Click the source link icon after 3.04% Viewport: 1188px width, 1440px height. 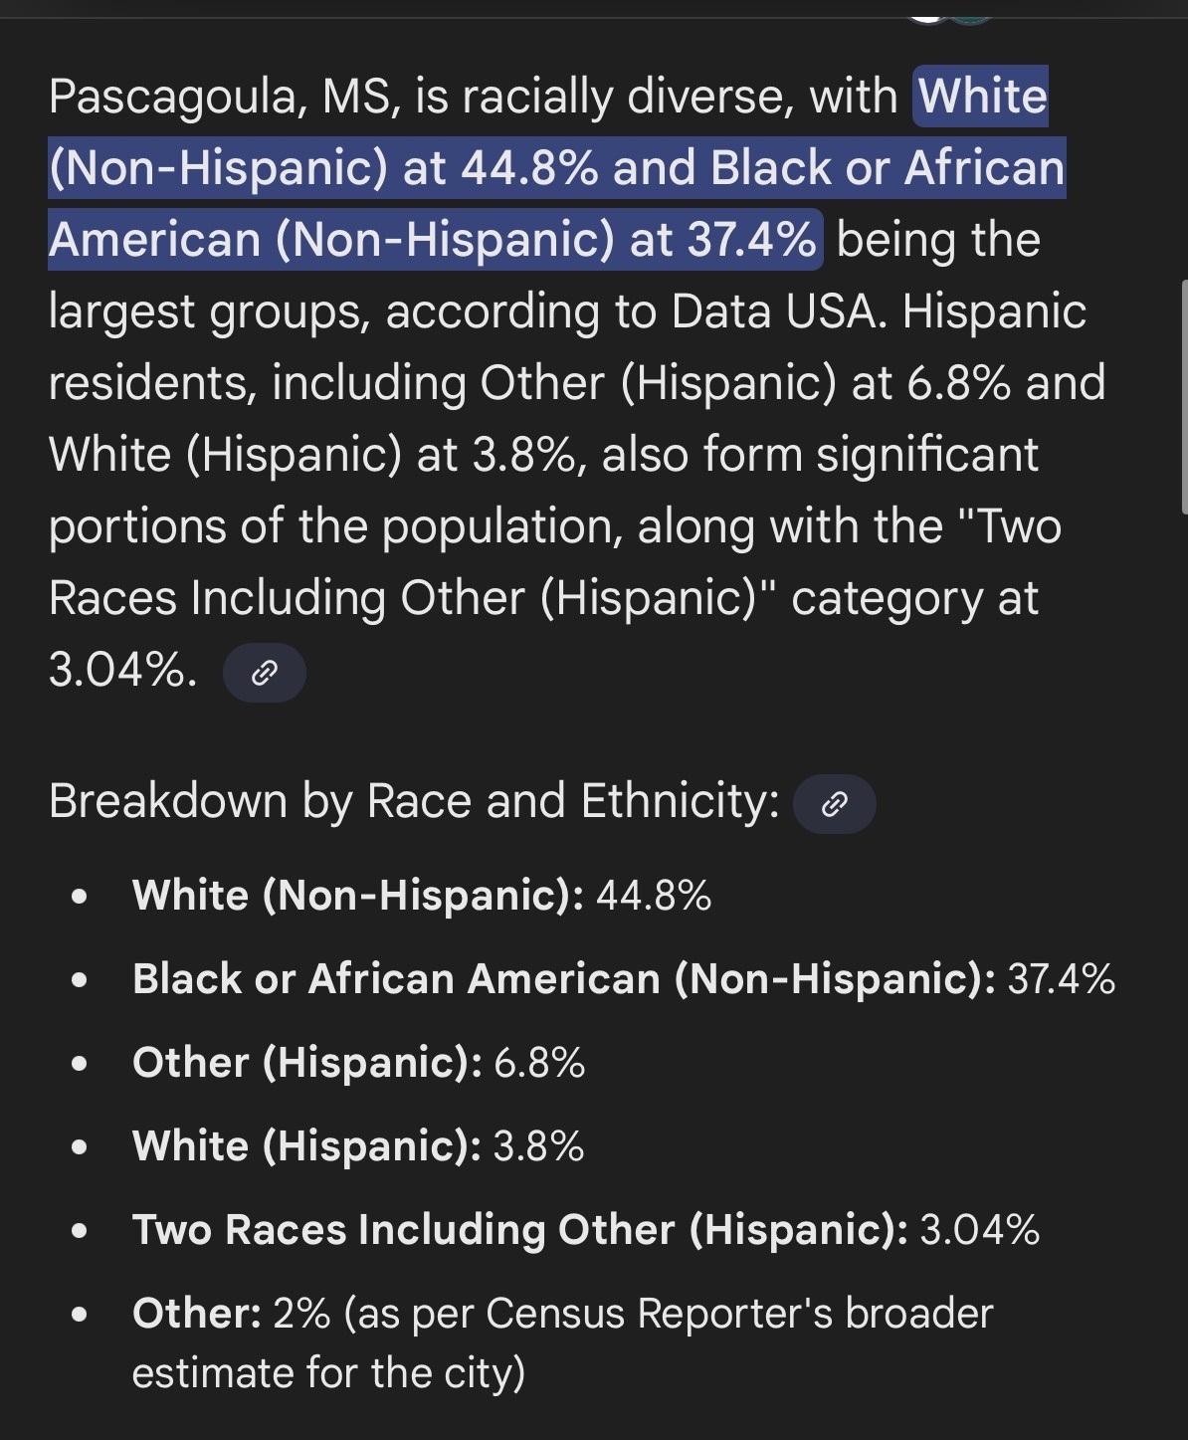[x=264, y=674]
